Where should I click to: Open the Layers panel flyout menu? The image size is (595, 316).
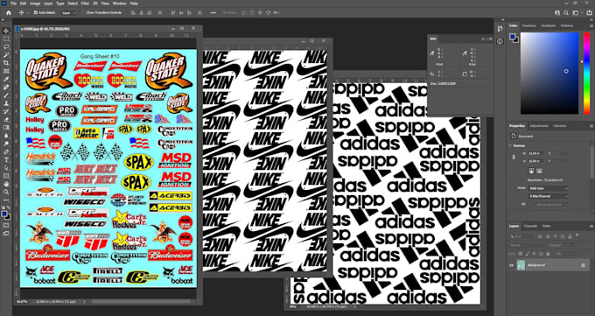point(591,226)
